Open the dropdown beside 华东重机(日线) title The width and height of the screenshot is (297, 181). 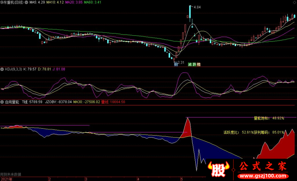click(25, 2)
